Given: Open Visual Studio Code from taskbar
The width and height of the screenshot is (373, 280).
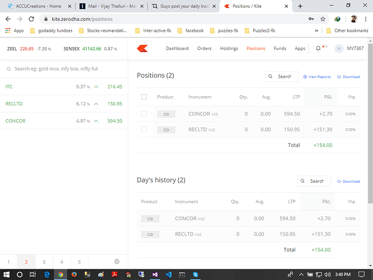Looking at the screenshot, I should pos(169,274).
